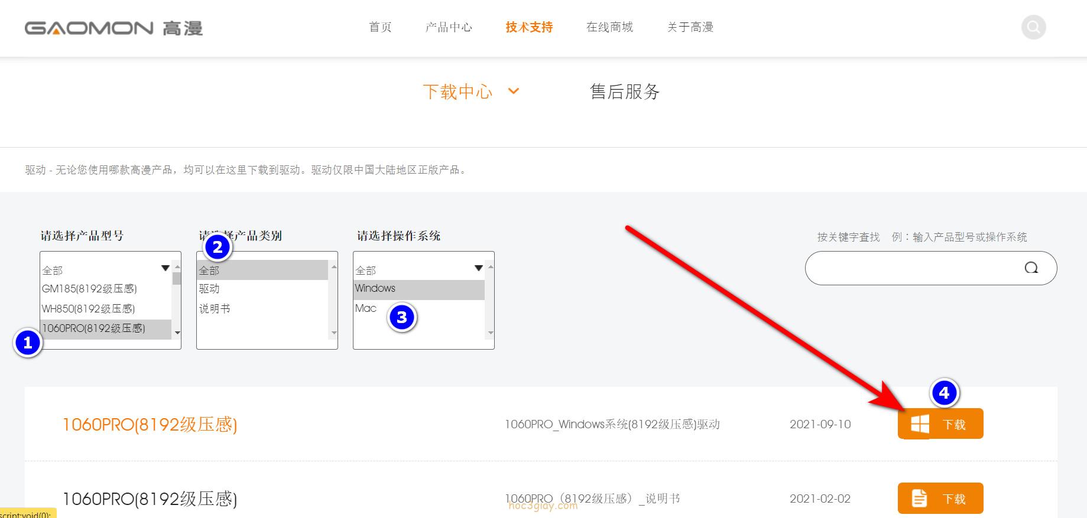Select 1060PRO(8192级压感) in model list
This screenshot has width=1087, height=518.
[105, 328]
